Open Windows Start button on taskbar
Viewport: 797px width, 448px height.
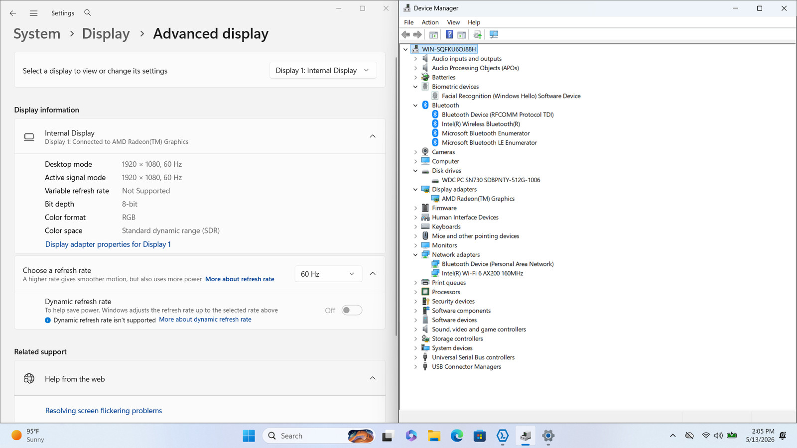pyautogui.click(x=249, y=436)
